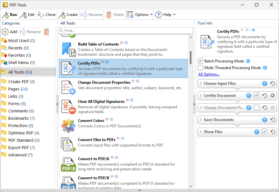The height and width of the screenshot is (192, 279).
Task: Click the gear icon for Certify Document
Action: pos(272,96)
